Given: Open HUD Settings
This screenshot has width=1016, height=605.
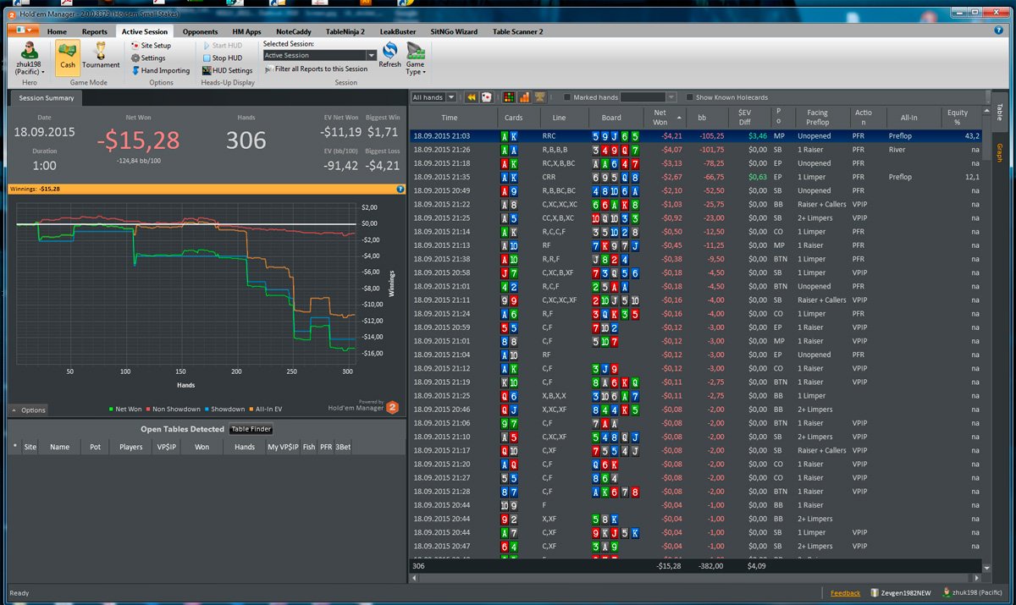Looking at the screenshot, I should (x=227, y=71).
